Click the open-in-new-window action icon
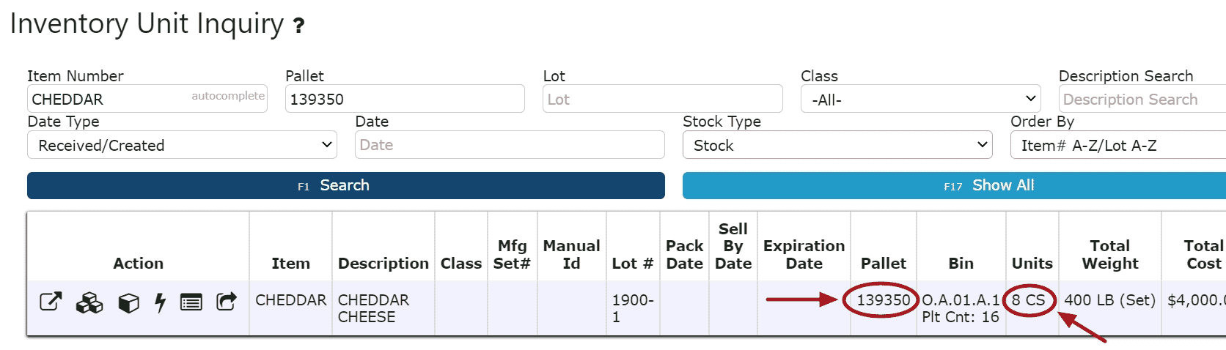Viewport: 1226px width, 350px height. (50, 302)
